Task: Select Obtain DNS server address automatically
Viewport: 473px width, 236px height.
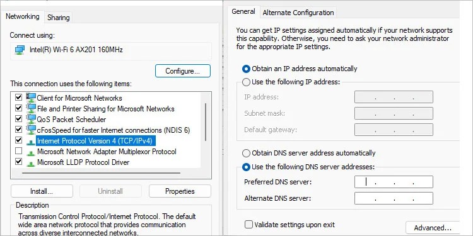Action: [x=246, y=153]
